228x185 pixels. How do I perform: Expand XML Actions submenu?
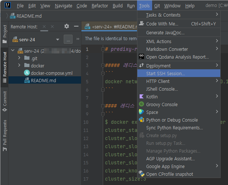pyautogui.click(x=179, y=41)
